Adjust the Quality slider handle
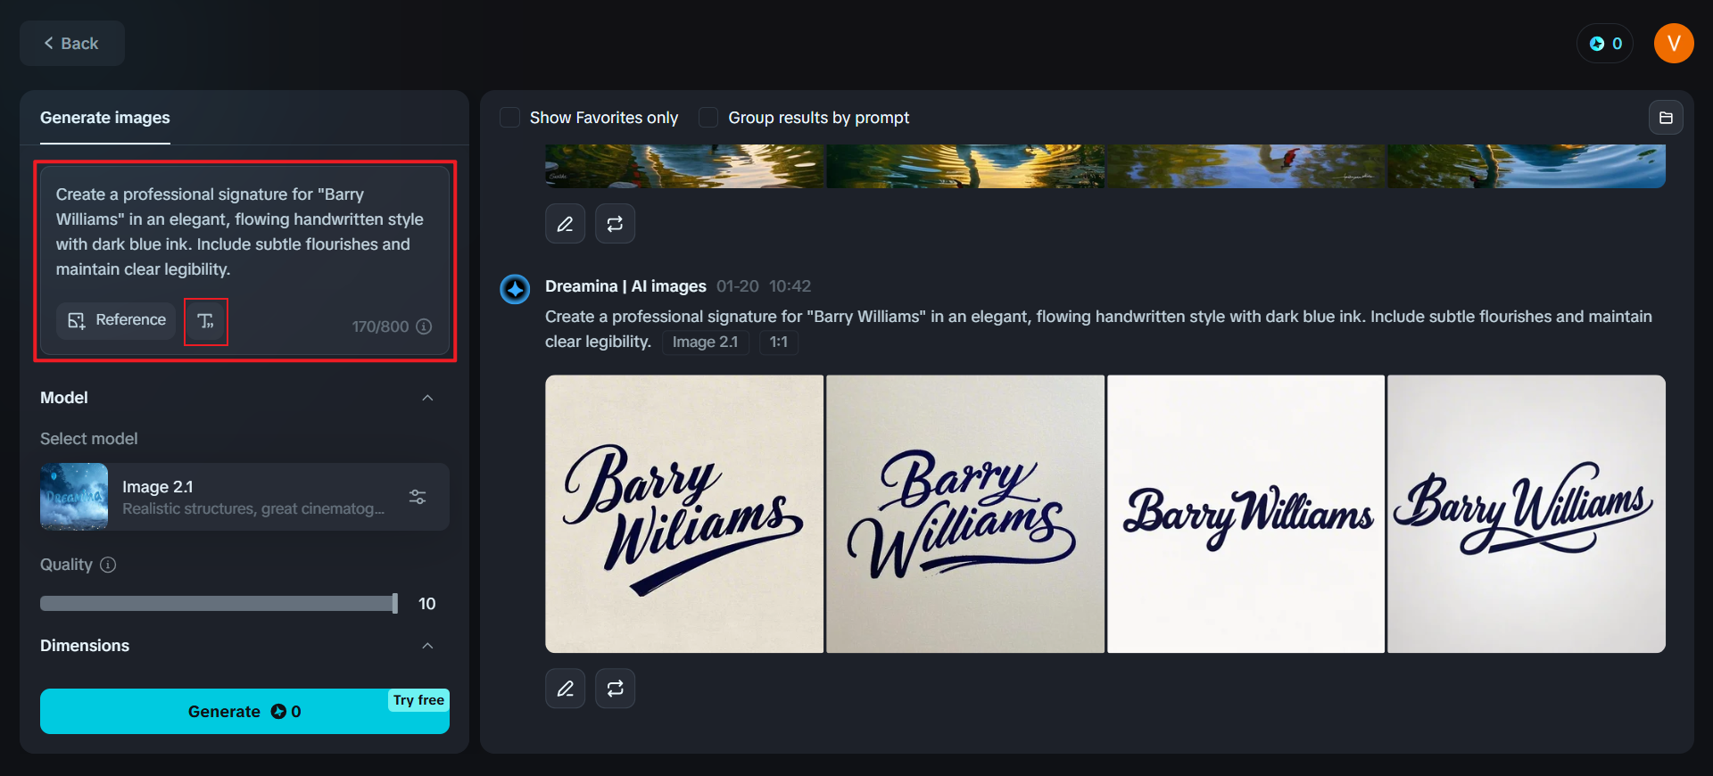Image resolution: width=1713 pixels, height=776 pixels. [x=395, y=604]
